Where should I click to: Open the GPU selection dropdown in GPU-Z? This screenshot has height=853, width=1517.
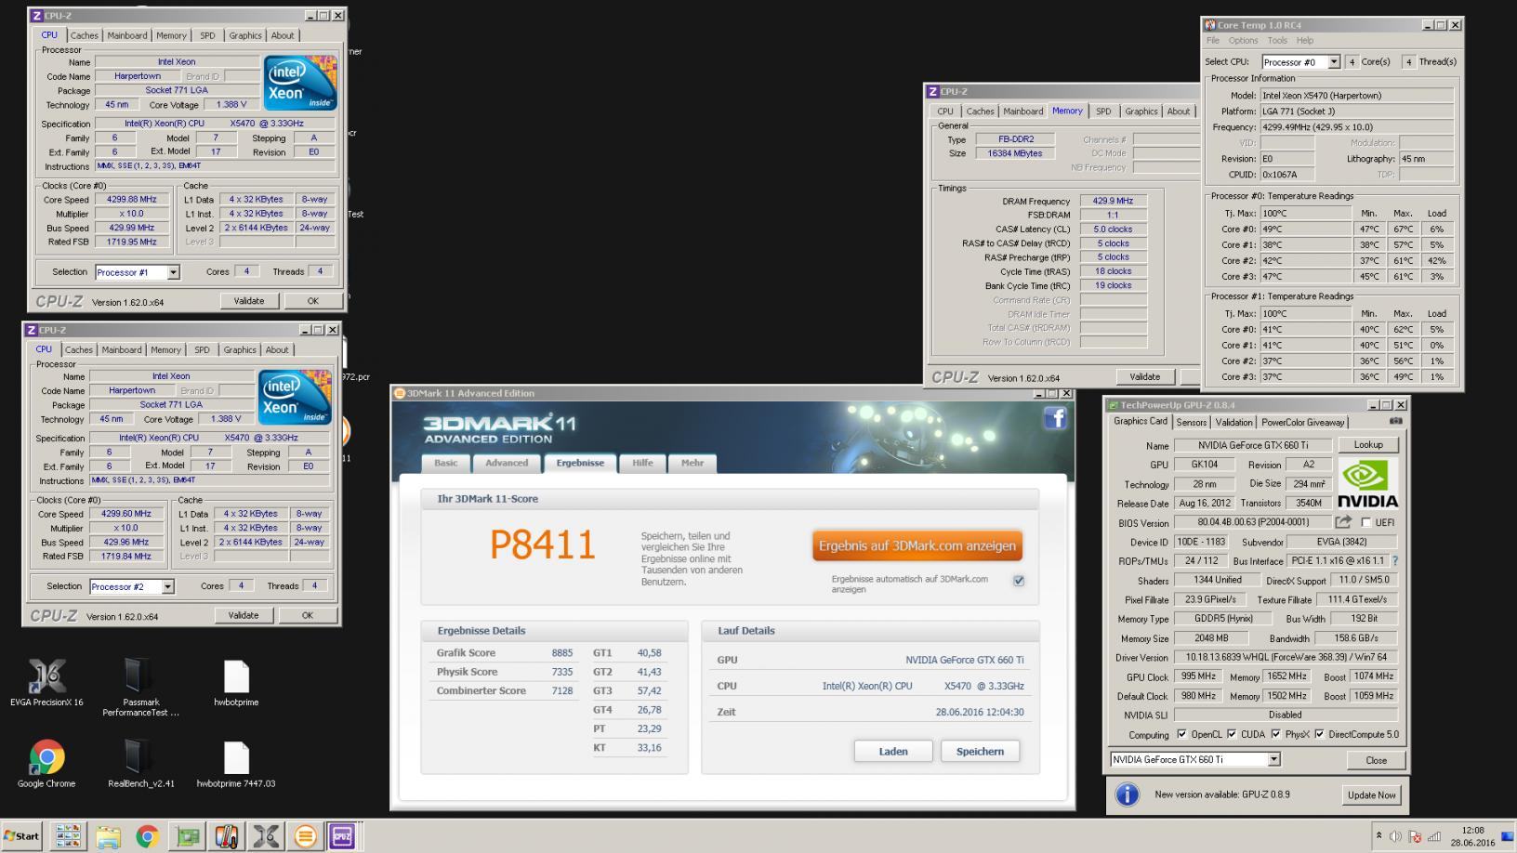tap(1273, 759)
